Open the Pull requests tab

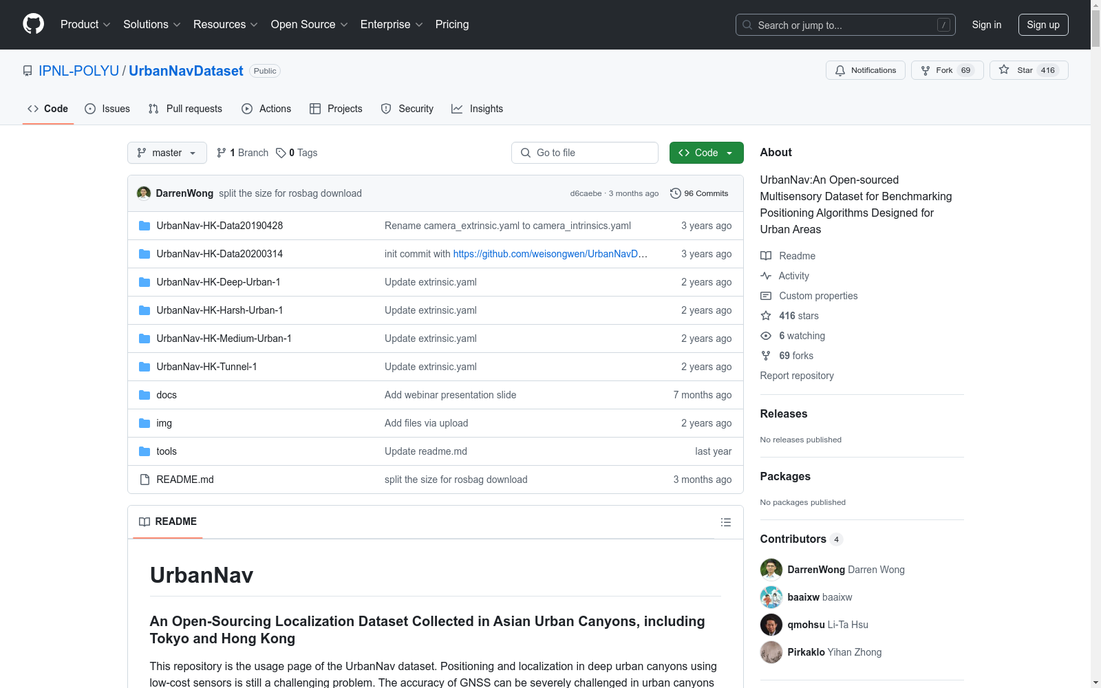coord(185,109)
